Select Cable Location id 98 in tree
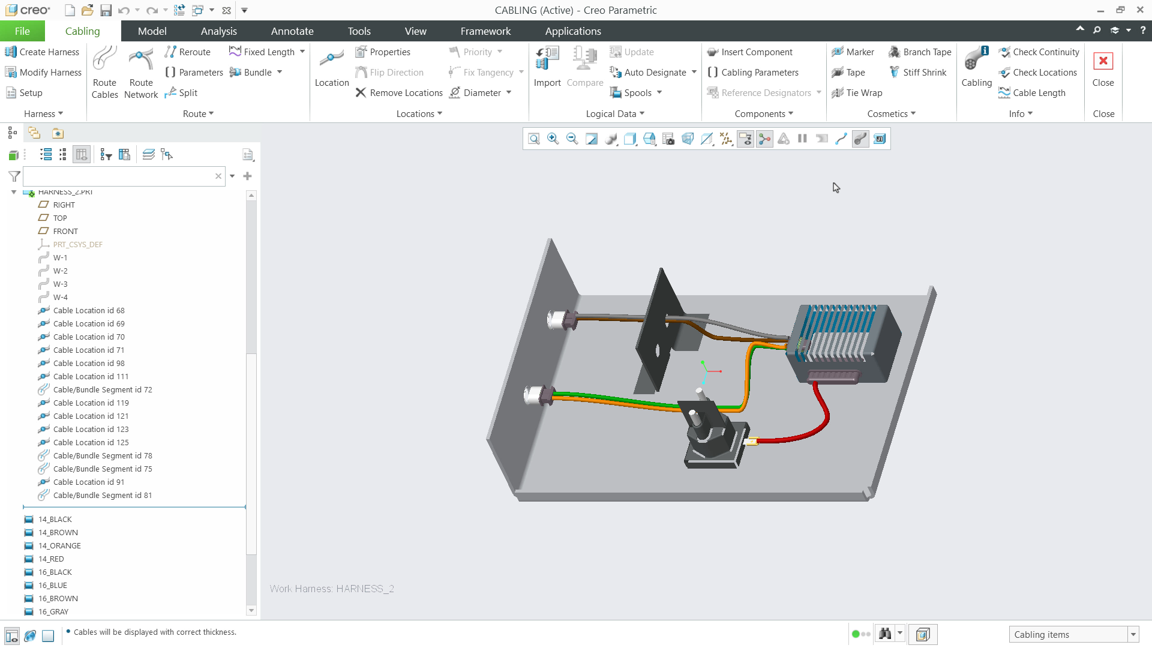This screenshot has width=1152, height=648. pyautogui.click(x=89, y=363)
